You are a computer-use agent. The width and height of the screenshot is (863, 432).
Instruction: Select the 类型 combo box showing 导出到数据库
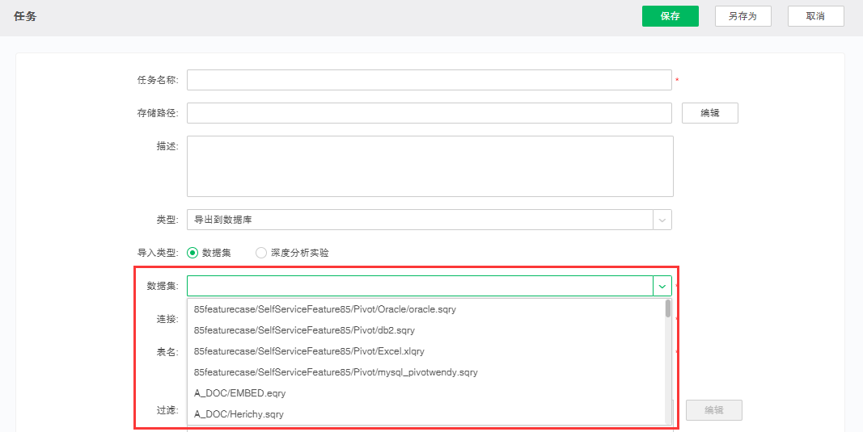(x=420, y=220)
